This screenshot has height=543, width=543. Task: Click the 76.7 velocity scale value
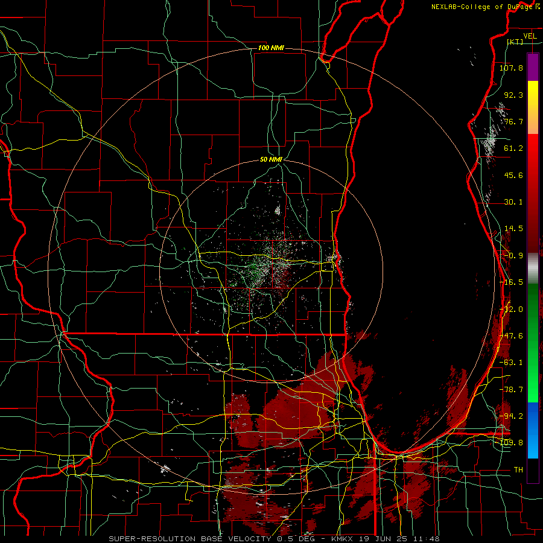pos(513,121)
